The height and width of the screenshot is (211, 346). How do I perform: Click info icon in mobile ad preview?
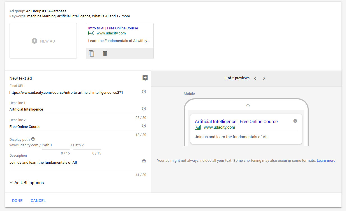pos(295,121)
